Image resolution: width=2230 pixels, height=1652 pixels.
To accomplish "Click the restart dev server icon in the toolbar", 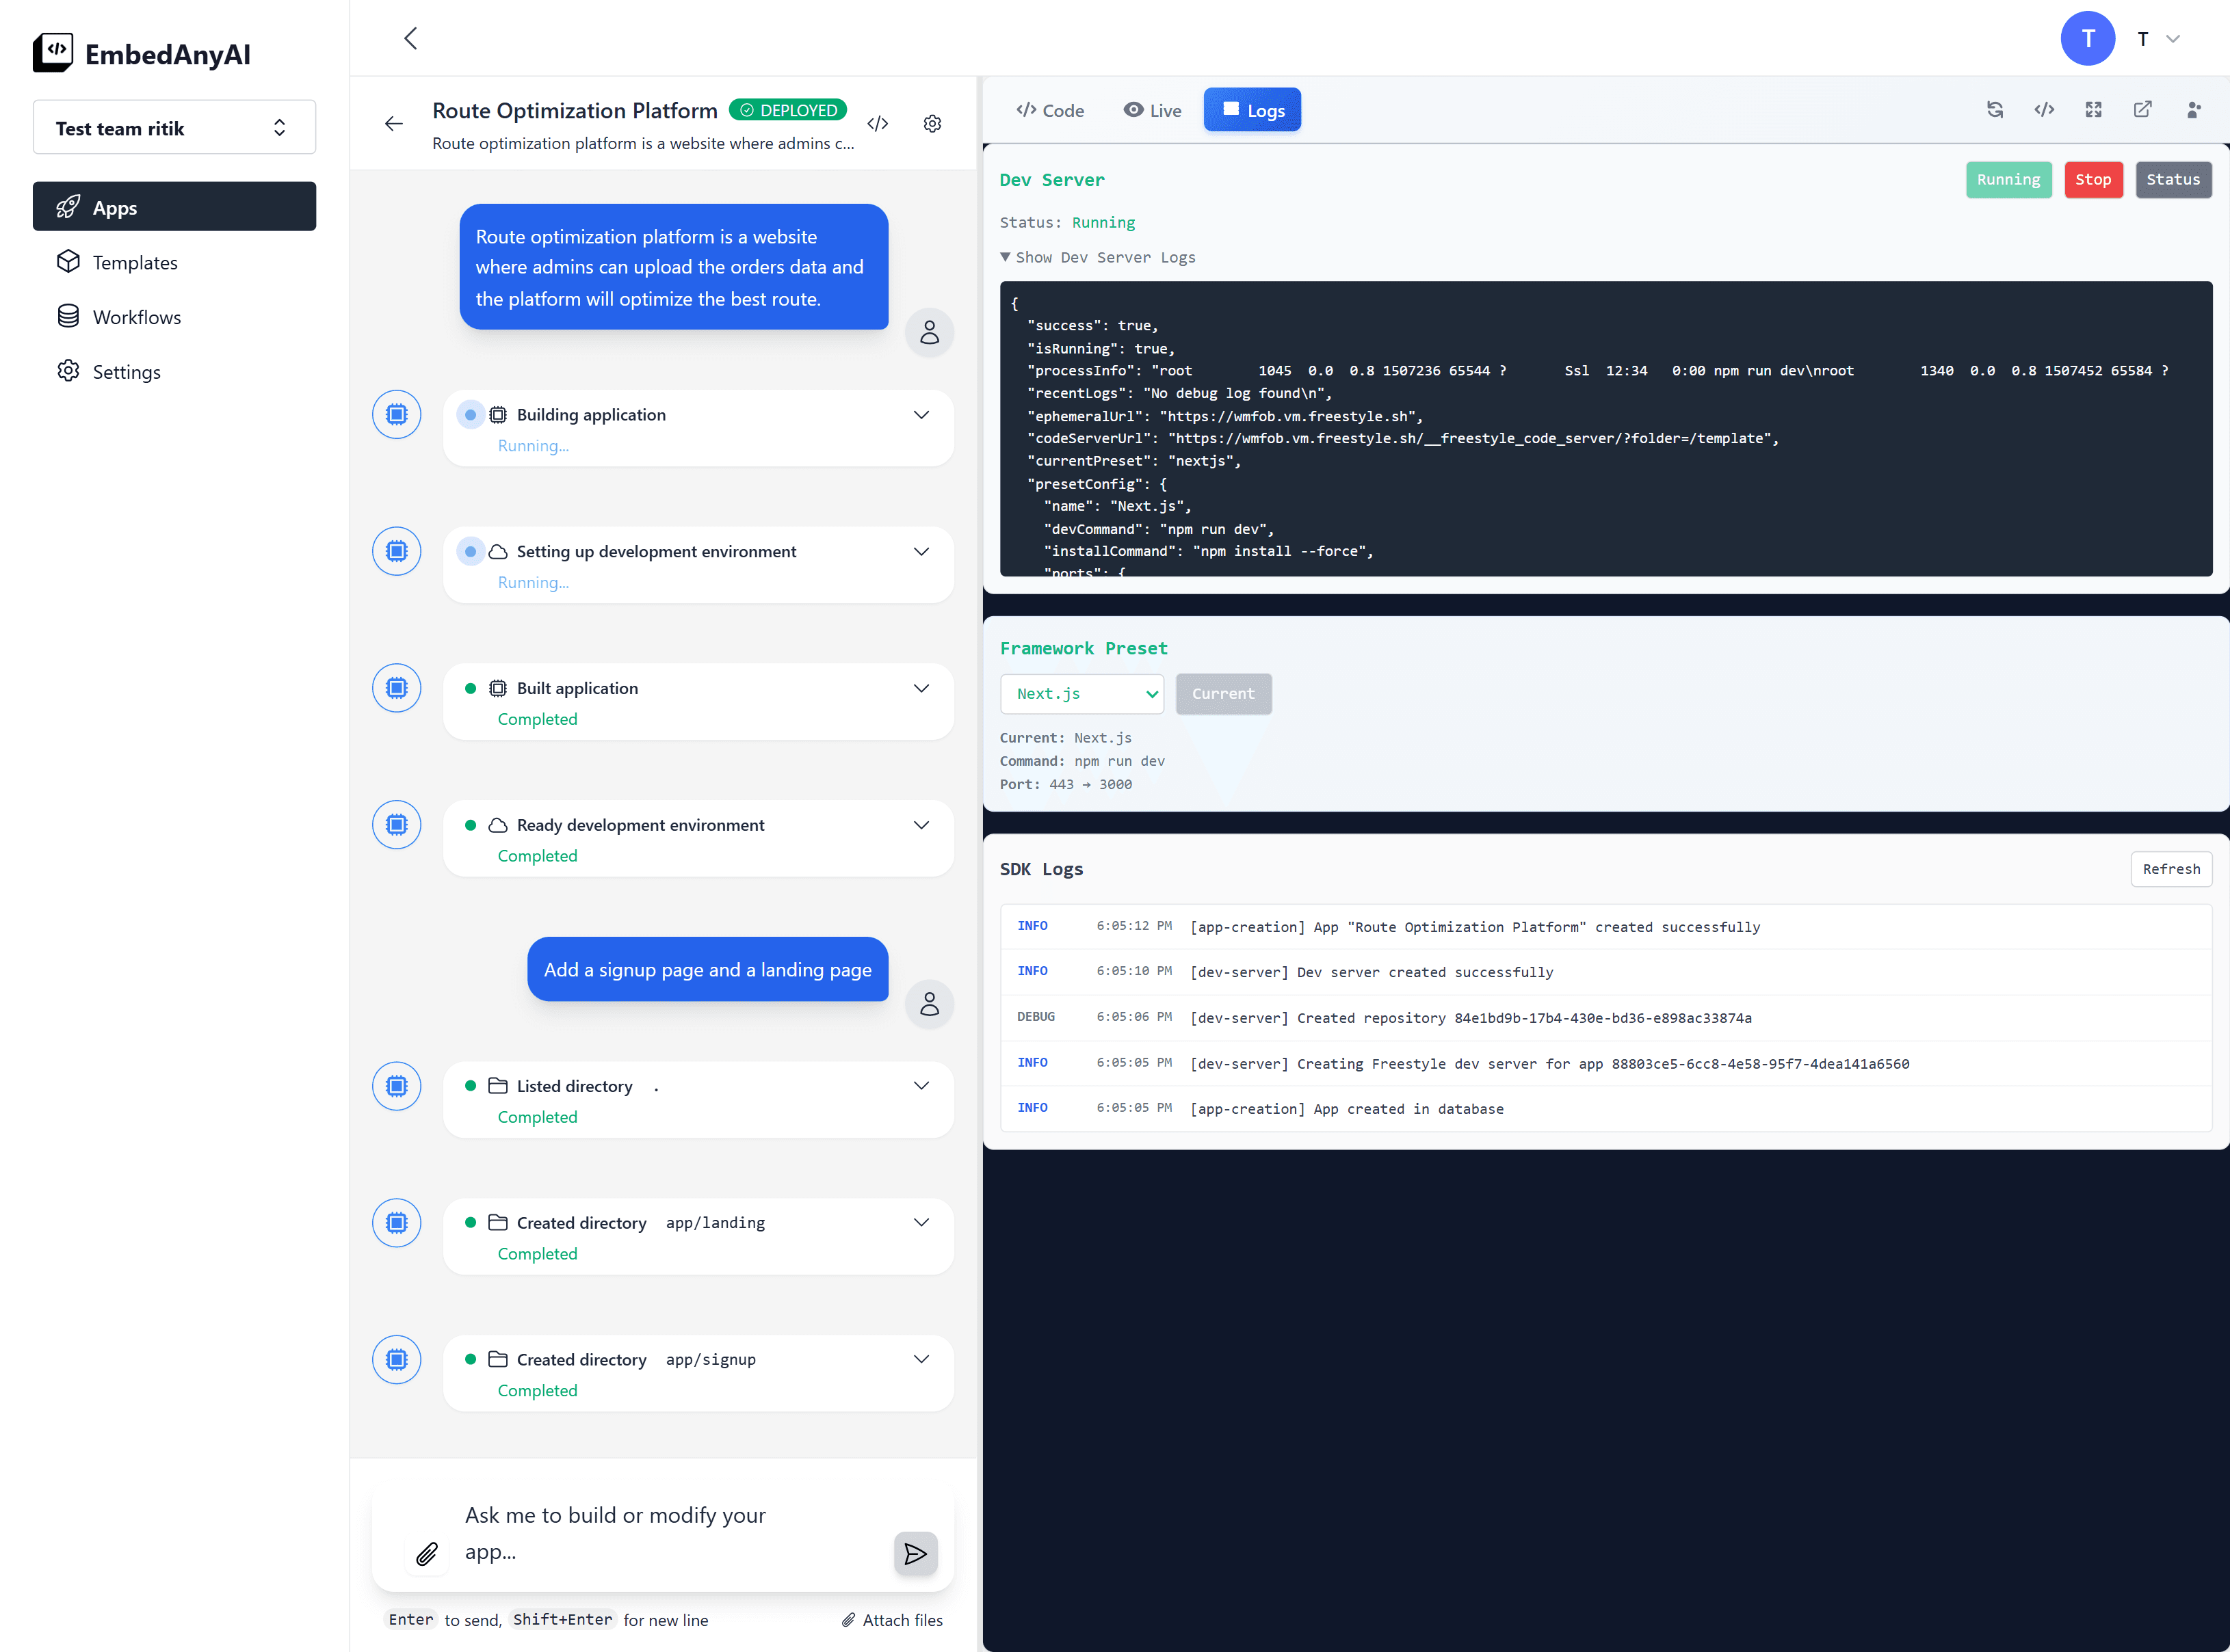I will 1995,110.
